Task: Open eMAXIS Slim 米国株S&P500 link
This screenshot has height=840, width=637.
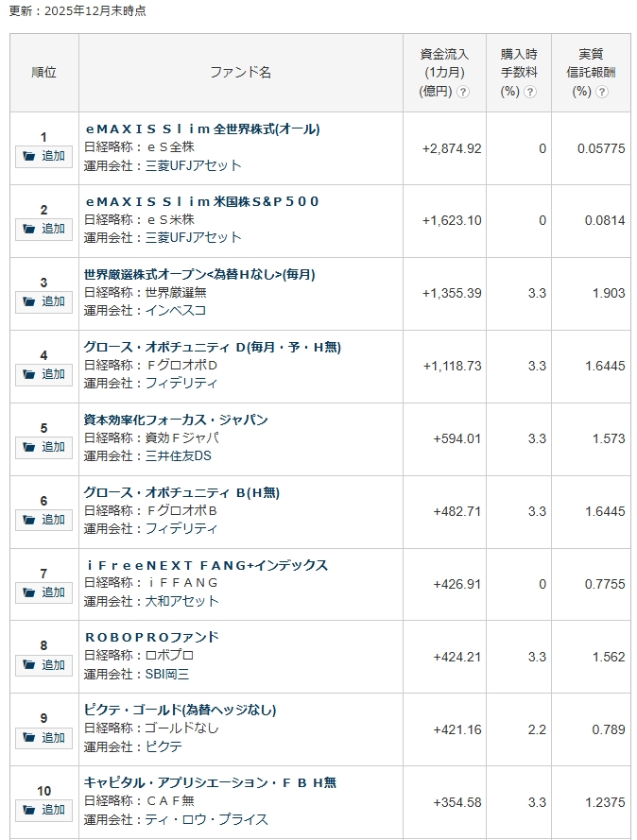Action: (202, 201)
